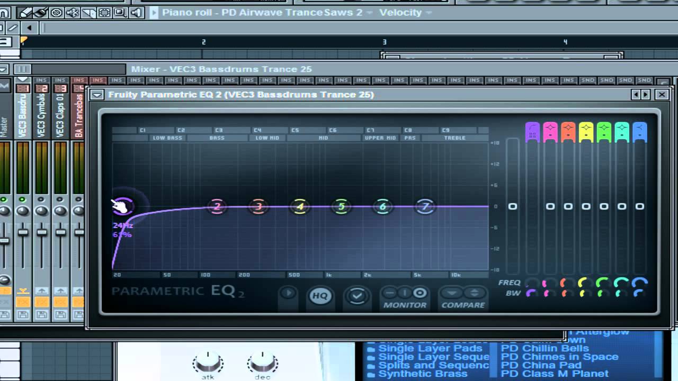
Task: Click EQ band node 2 on the graph
Action: [x=217, y=206]
